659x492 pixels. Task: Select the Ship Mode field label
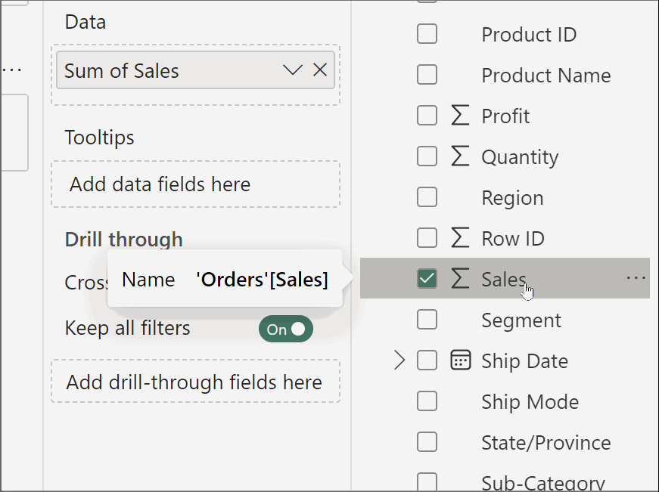point(530,401)
